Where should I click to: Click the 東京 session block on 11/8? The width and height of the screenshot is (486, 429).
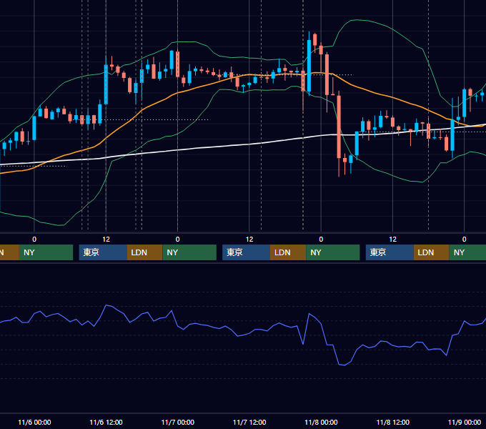[390, 252]
